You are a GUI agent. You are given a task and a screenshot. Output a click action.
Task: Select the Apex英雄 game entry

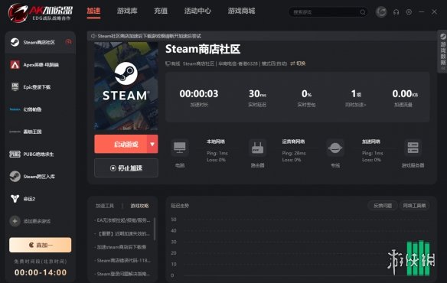tap(41, 65)
